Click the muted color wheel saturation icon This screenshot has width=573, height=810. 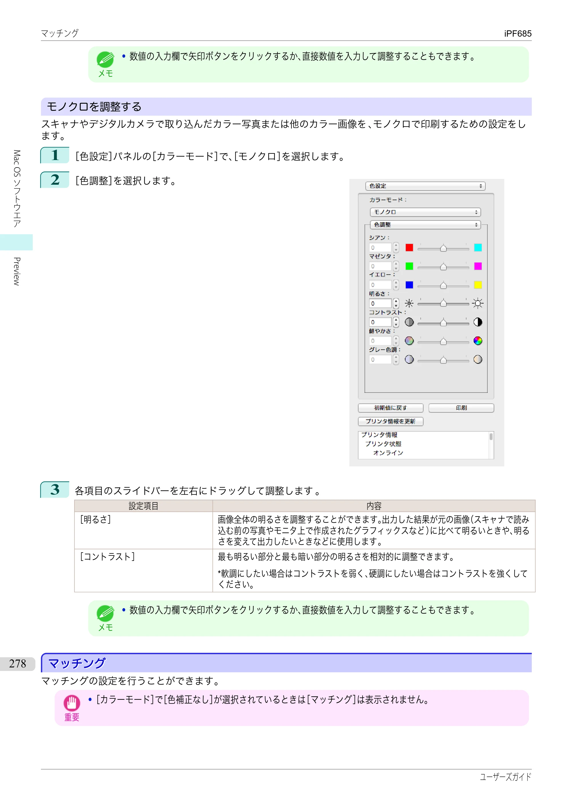tap(409, 341)
